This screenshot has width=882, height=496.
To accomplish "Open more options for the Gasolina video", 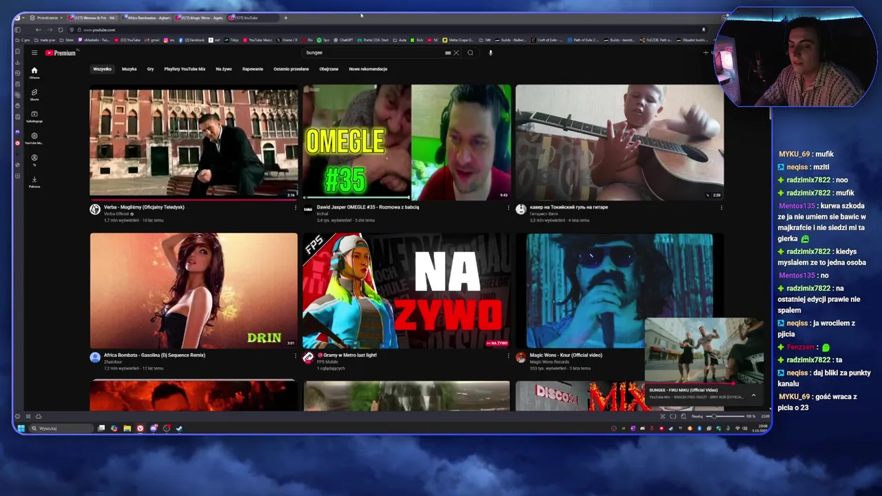I will [296, 355].
